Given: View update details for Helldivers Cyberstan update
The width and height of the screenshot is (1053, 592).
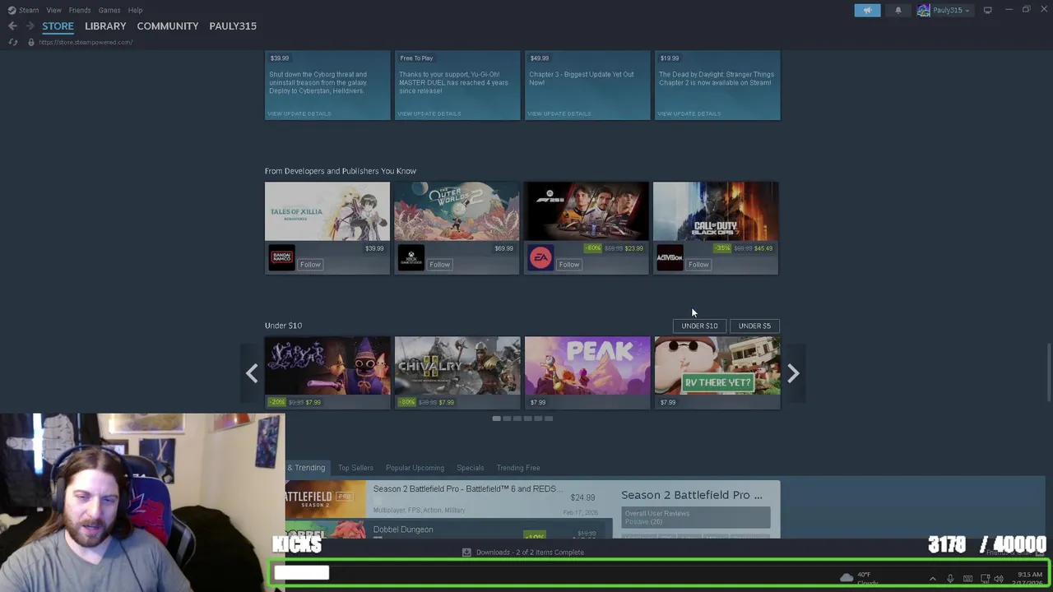Looking at the screenshot, I should [299, 113].
